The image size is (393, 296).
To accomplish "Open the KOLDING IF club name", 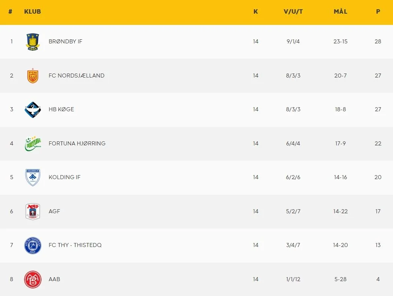I will coord(64,177).
